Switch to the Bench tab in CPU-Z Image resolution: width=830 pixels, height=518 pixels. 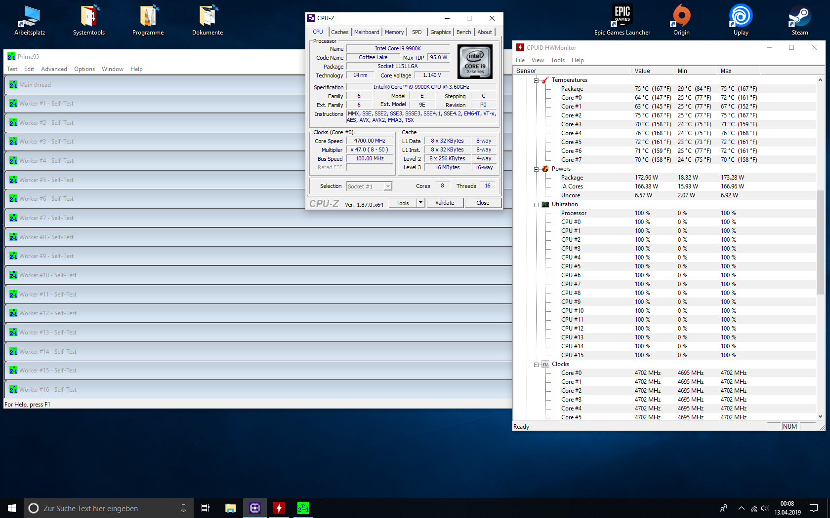[464, 32]
